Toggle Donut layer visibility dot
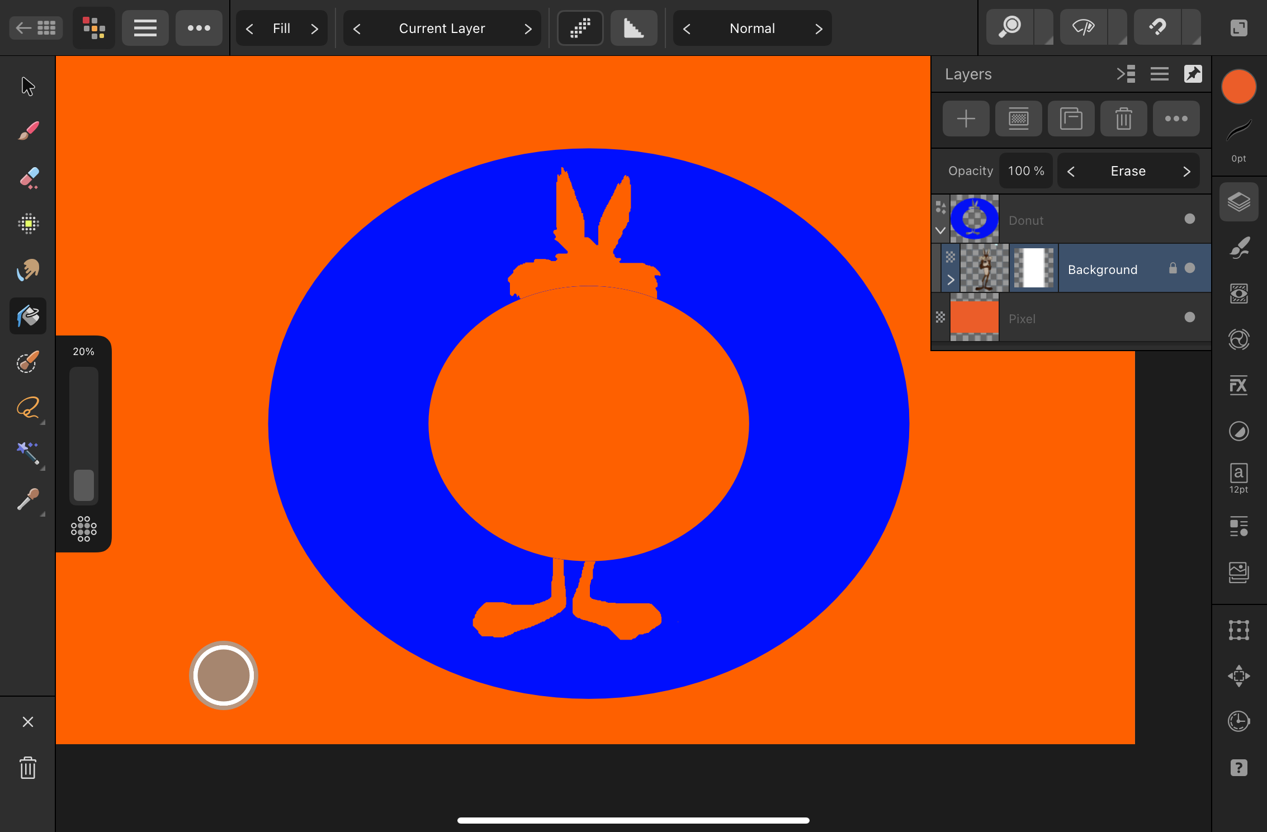The image size is (1267, 832). click(1190, 219)
